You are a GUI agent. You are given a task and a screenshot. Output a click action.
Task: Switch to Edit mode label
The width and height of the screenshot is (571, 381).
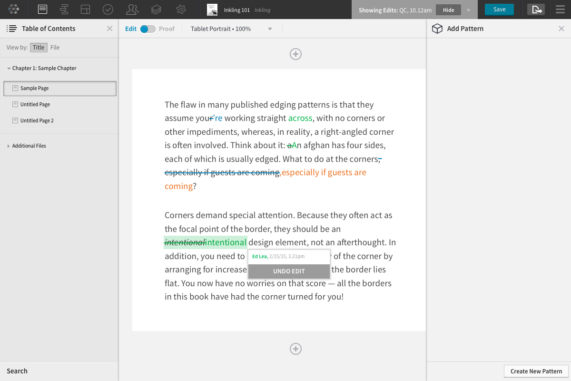pos(131,29)
